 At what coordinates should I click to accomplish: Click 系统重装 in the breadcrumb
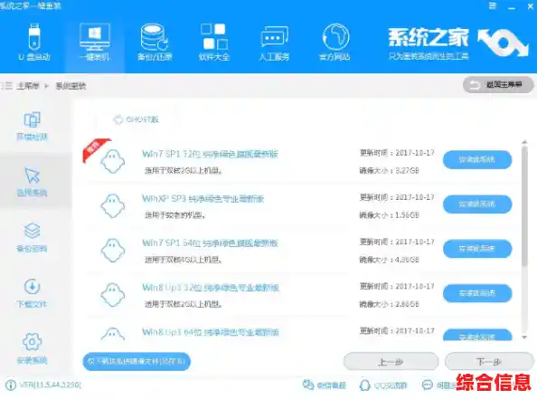click(71, 85)
